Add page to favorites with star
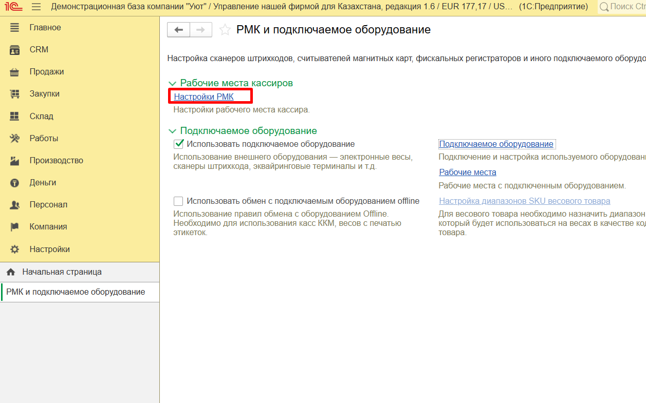This screenshot has width=646, height=403. tap(225, 30)
